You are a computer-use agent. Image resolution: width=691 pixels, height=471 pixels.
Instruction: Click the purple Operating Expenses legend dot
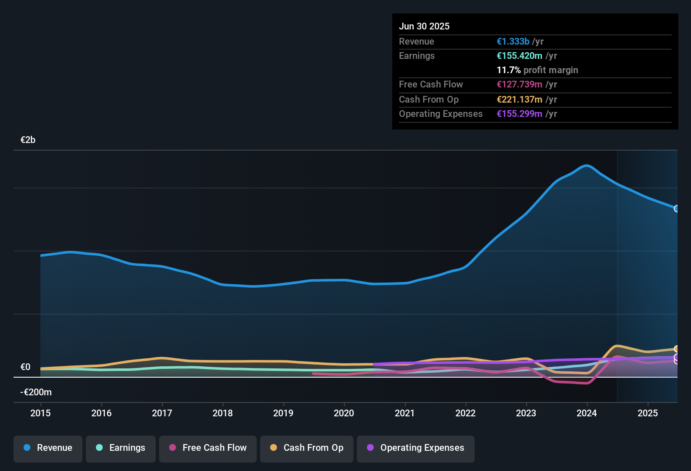point(369,448)
